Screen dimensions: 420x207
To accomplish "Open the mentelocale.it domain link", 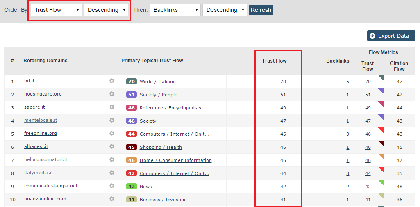I will (41, 120).
